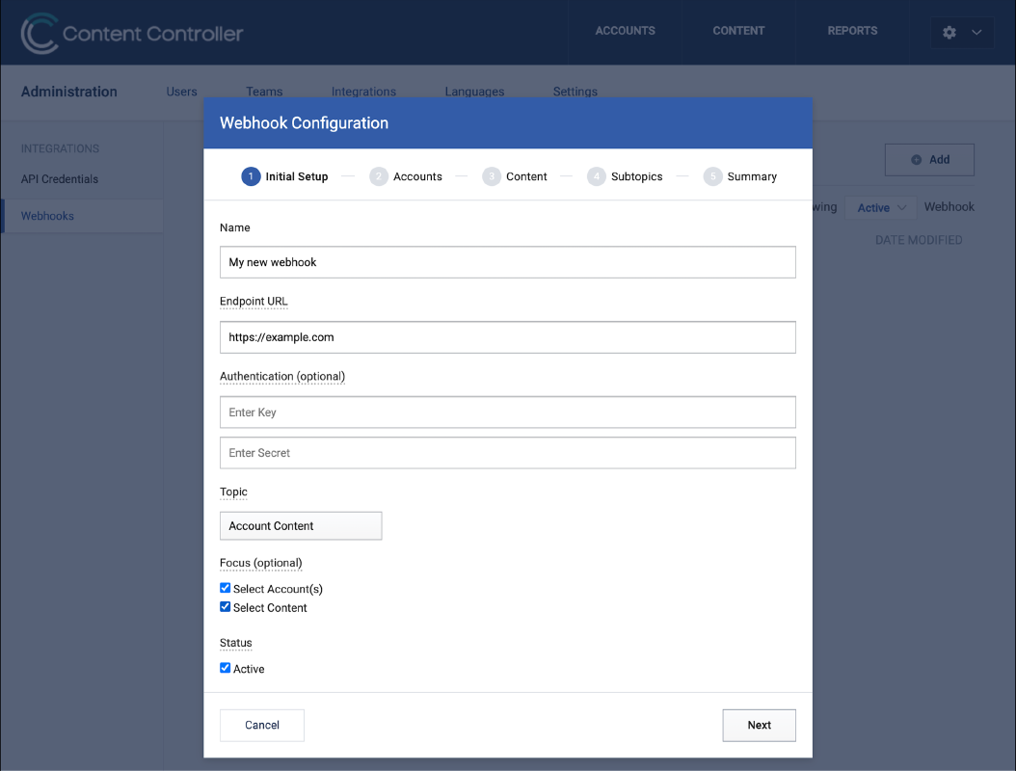Viewport: 1016px width, 771px height.
Task: Switch to the Users tab
Action: (x=181, y=92)
